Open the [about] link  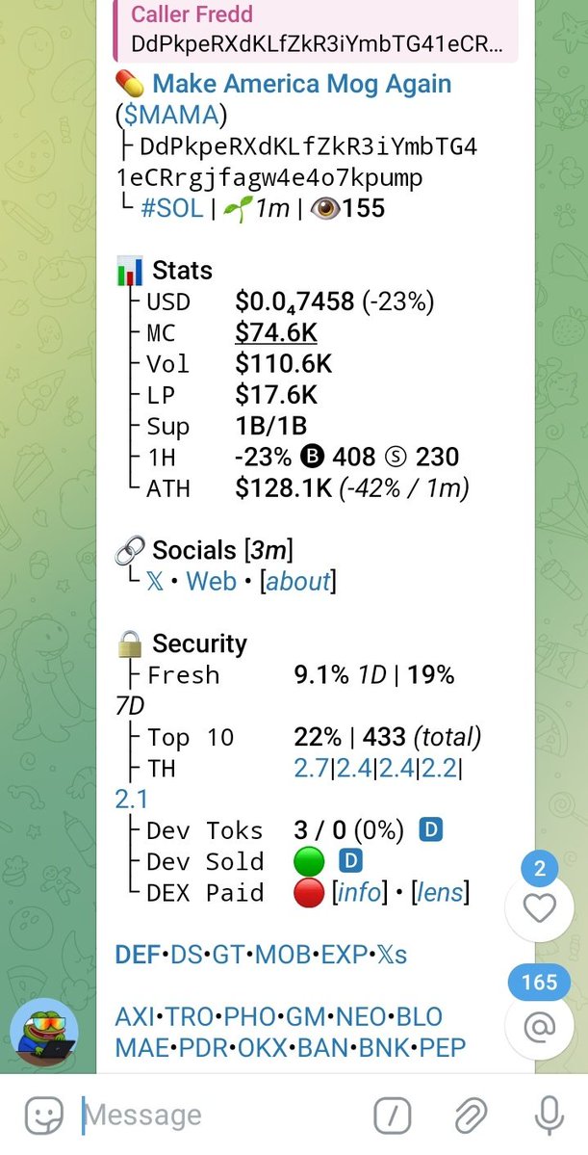pyautogui.click(x=297, y=582)
